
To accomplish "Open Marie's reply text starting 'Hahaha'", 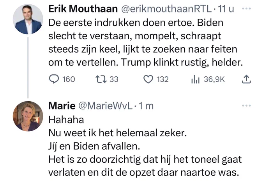I will (x=145, y=146).
